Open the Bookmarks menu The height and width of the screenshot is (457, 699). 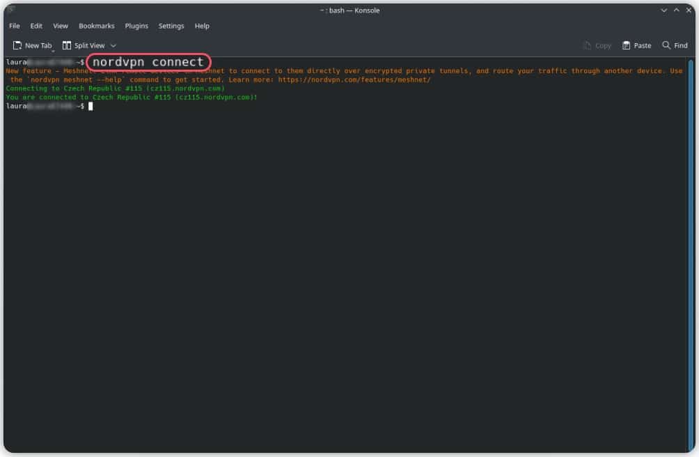(96, 26)
